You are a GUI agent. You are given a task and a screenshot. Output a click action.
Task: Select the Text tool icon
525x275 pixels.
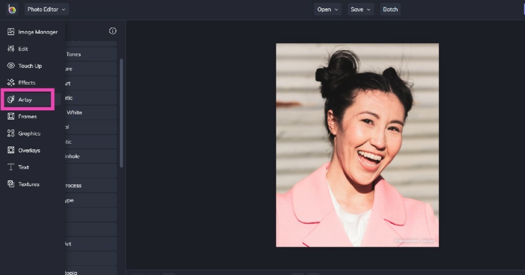pos(11,167)
